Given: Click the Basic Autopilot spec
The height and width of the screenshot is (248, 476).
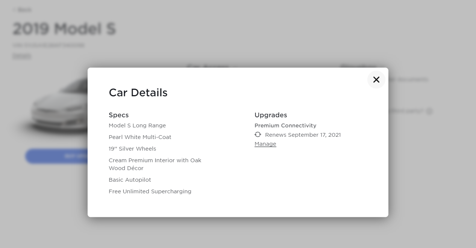Looking at the screenshot, I should pyautogui.click(x=130, y=180).
